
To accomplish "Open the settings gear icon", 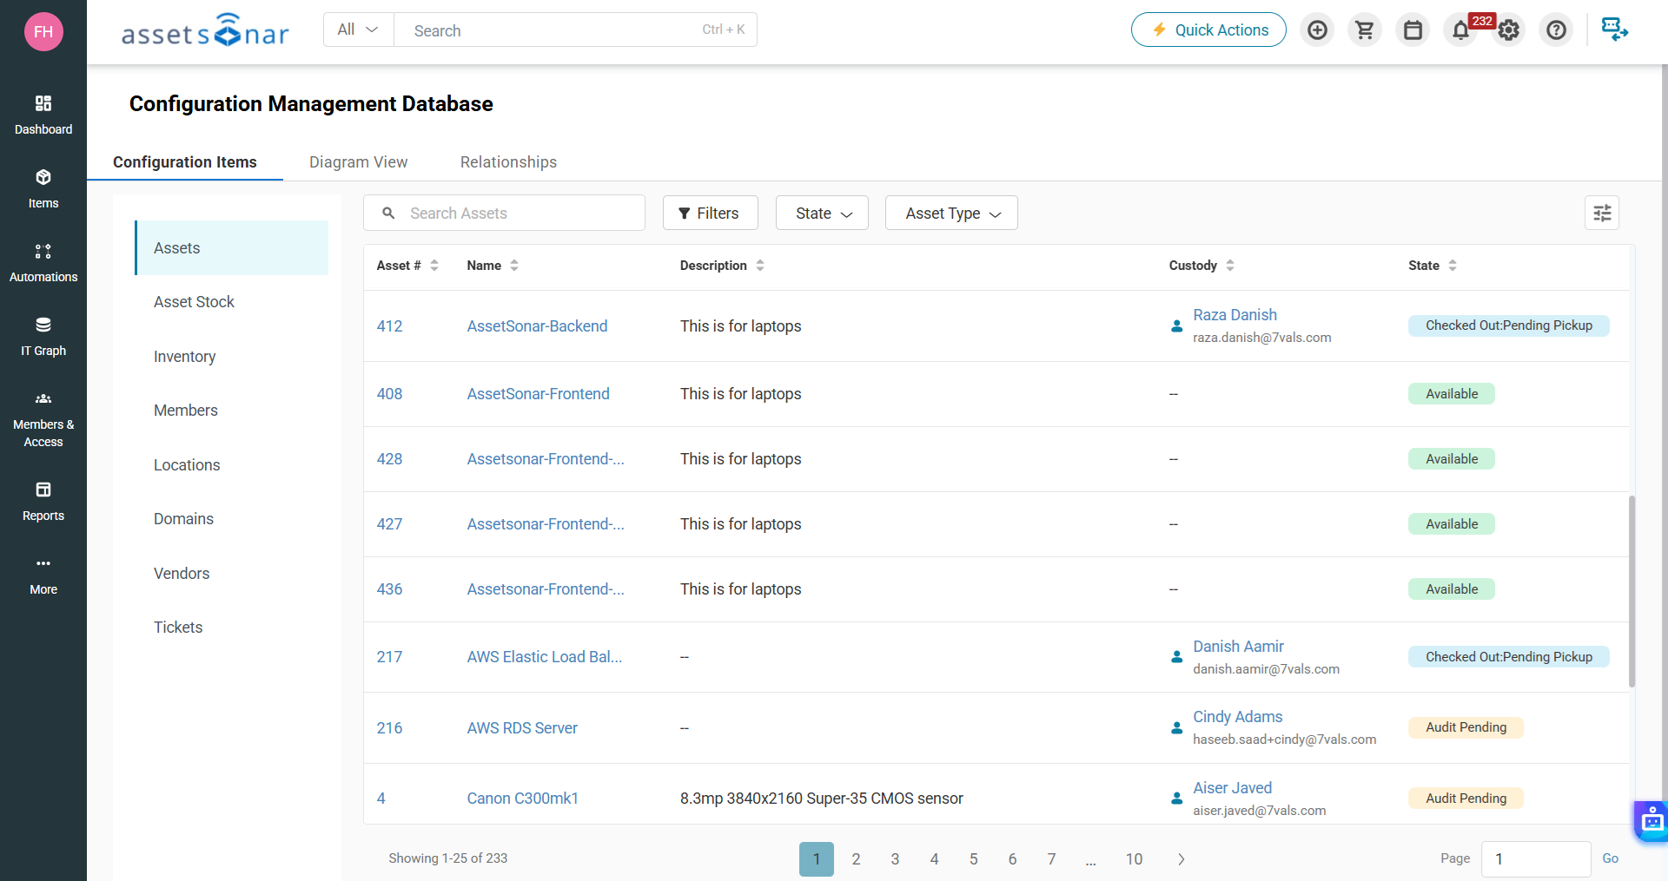I will pyautogui.click(x=1509, y=30).
